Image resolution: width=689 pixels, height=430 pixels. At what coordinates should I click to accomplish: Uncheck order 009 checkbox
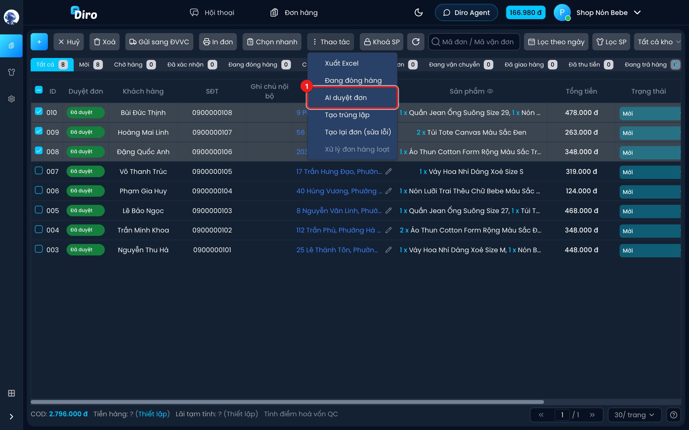(39, 131)
